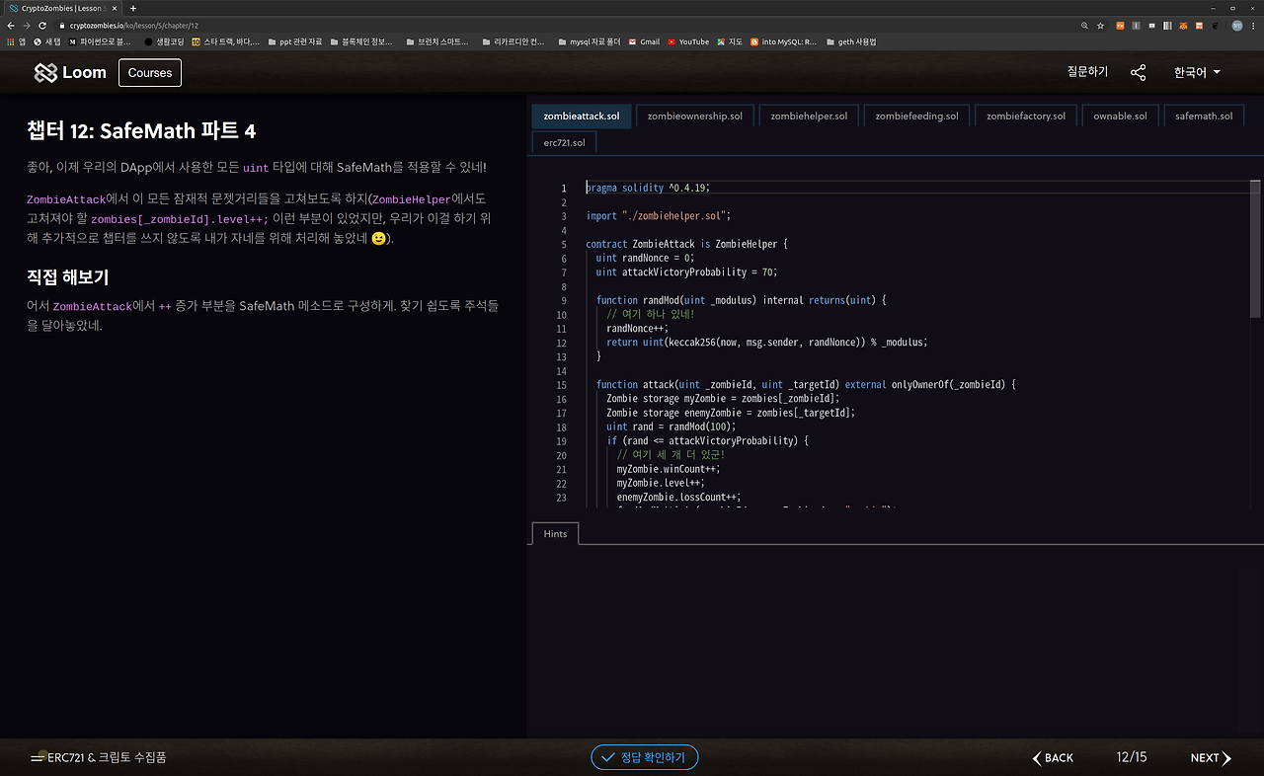Click the 'uint rand = randMod(100);' line
1264x776 pixels.
(671, 427)
